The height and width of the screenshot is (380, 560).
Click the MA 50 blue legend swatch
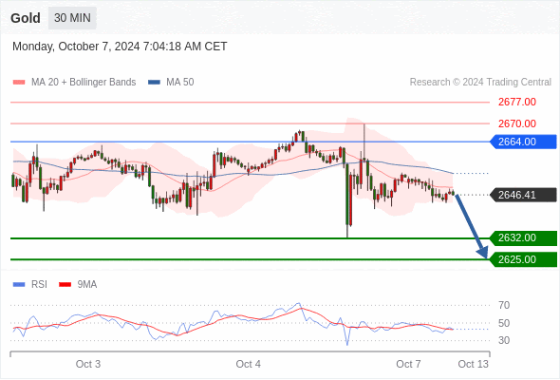click(154, 83)
